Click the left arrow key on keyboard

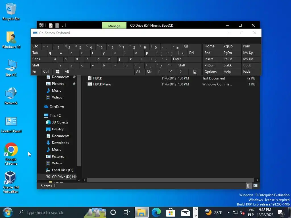[159, 72]
